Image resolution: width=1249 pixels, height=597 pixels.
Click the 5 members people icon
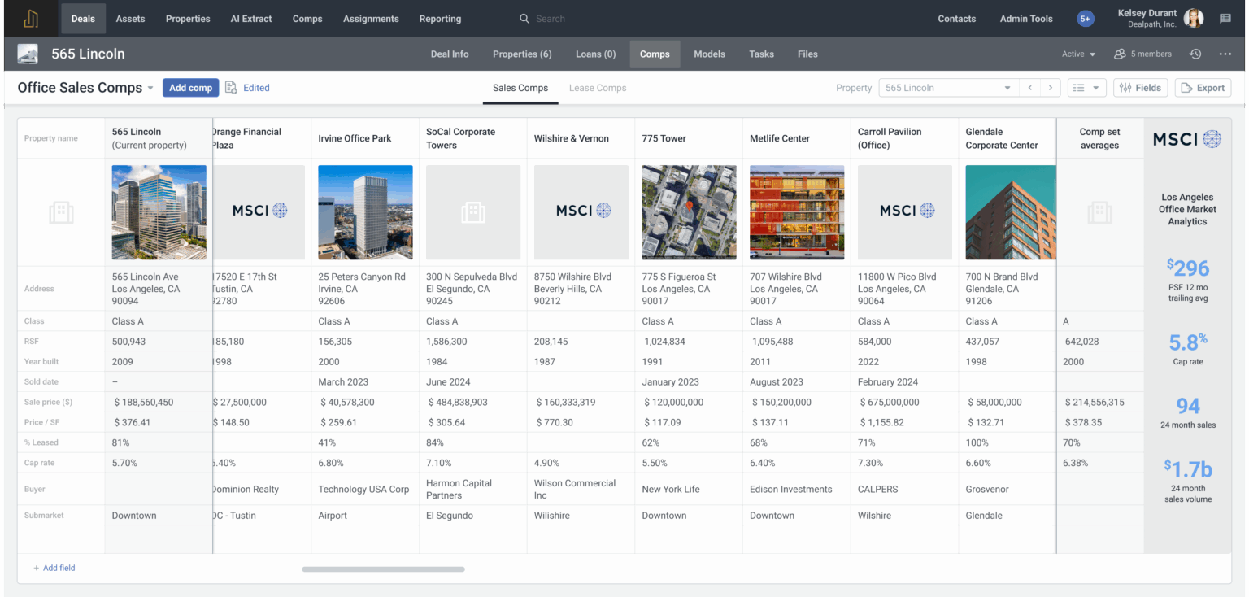coord(1120,54)
